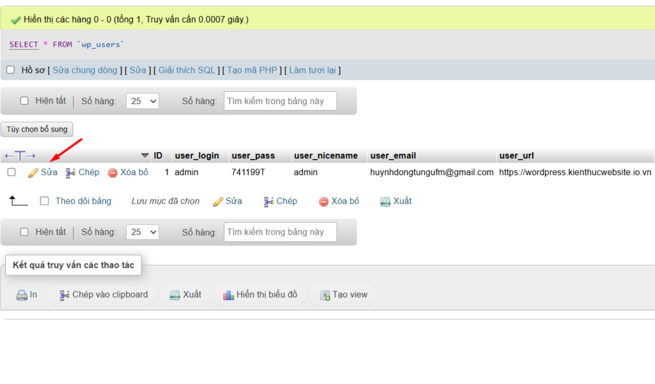This screenshot has width=655, height=384.
Task: Click pencil icon beside Lưu mục đã chọn
Action: (218, 202)
